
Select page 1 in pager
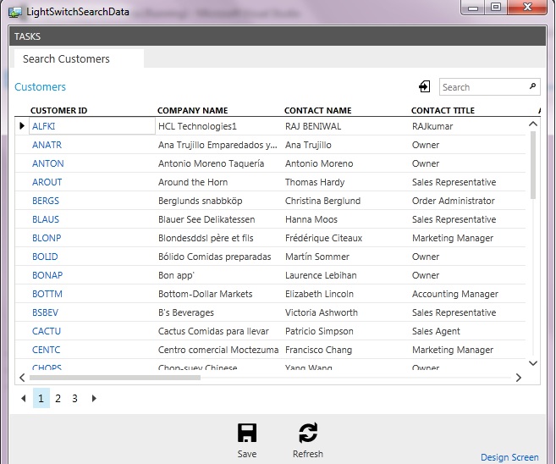coord(41,398)
